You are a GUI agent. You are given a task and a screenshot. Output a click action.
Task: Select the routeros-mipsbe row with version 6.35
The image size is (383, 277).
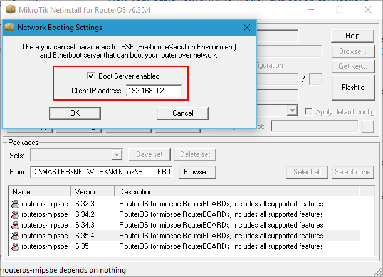pos(185,246)
